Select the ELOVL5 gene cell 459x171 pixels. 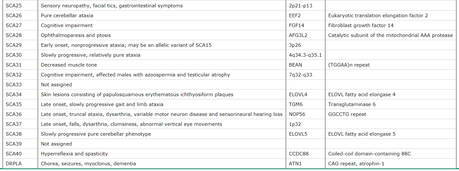click(x=298, y=134)
